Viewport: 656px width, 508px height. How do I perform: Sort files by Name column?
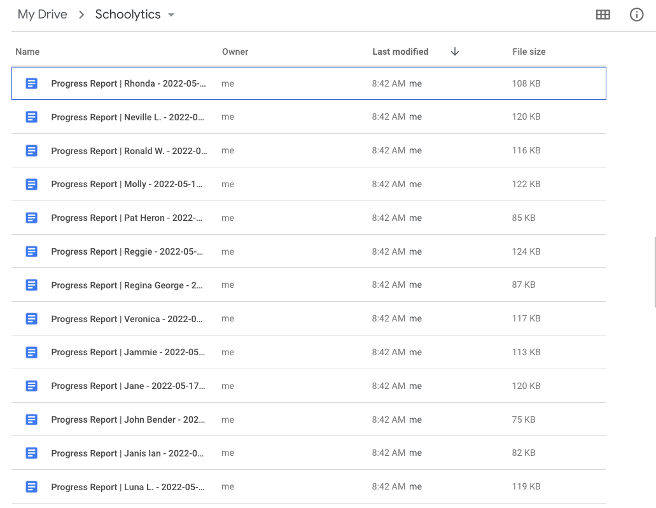click(x=27, y=52)
